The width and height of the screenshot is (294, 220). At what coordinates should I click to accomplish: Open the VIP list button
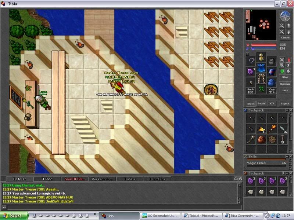click(x=272, y=103)
